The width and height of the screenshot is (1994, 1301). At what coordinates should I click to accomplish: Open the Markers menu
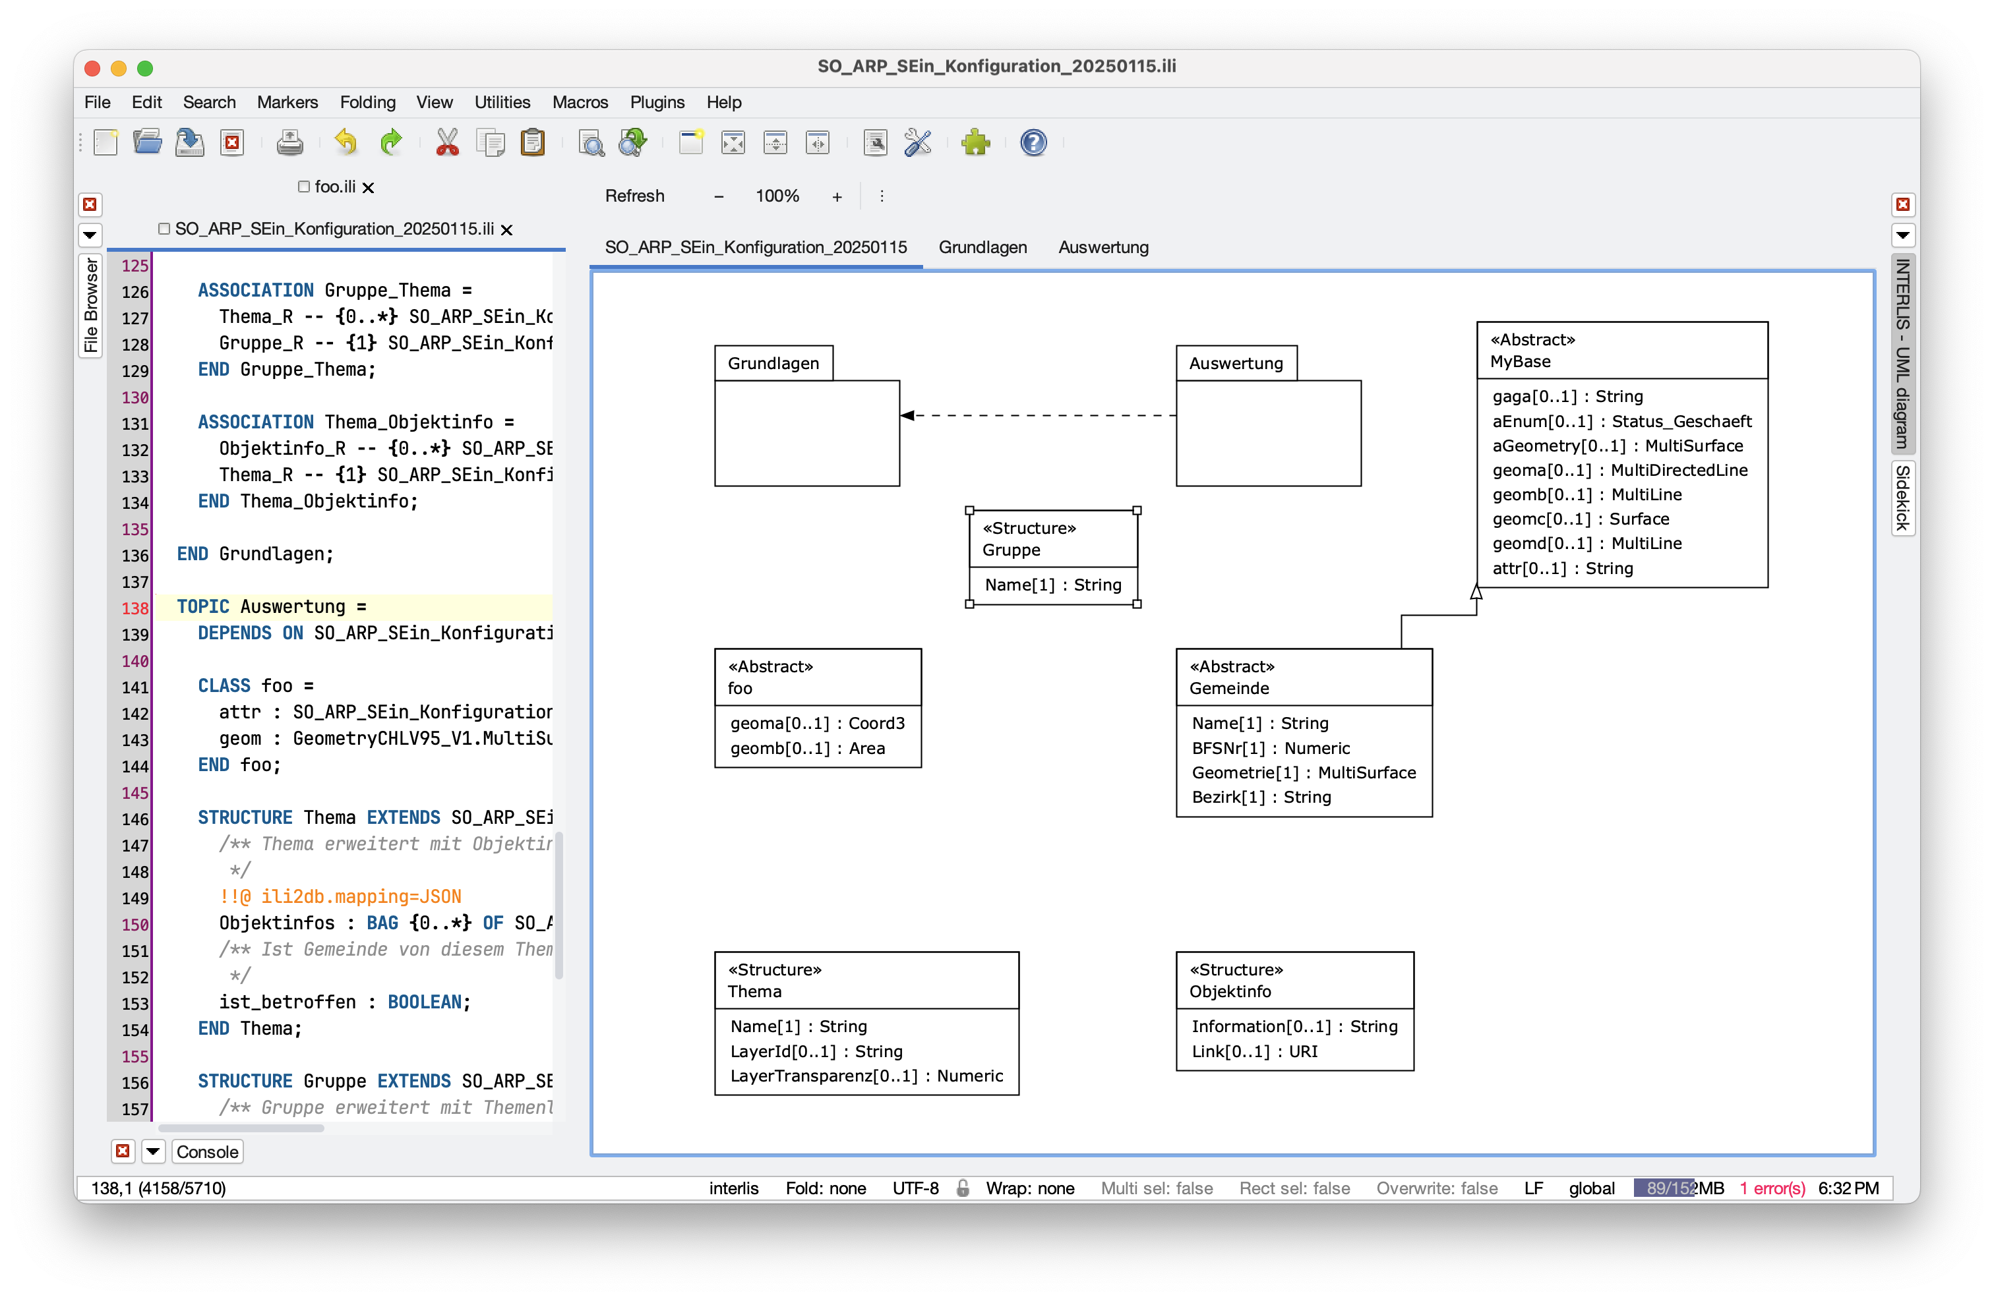point(287,102)
